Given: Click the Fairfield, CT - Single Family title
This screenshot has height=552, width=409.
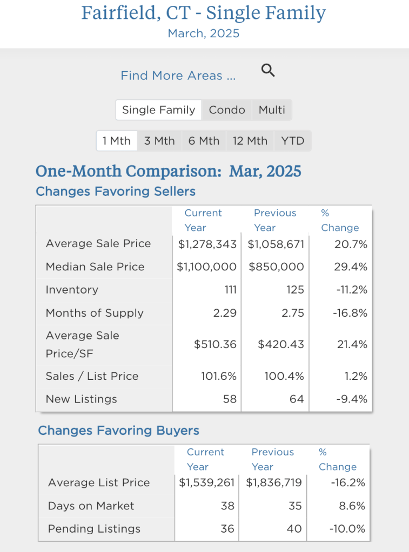Looking at the screenshot, I should 204,12.
